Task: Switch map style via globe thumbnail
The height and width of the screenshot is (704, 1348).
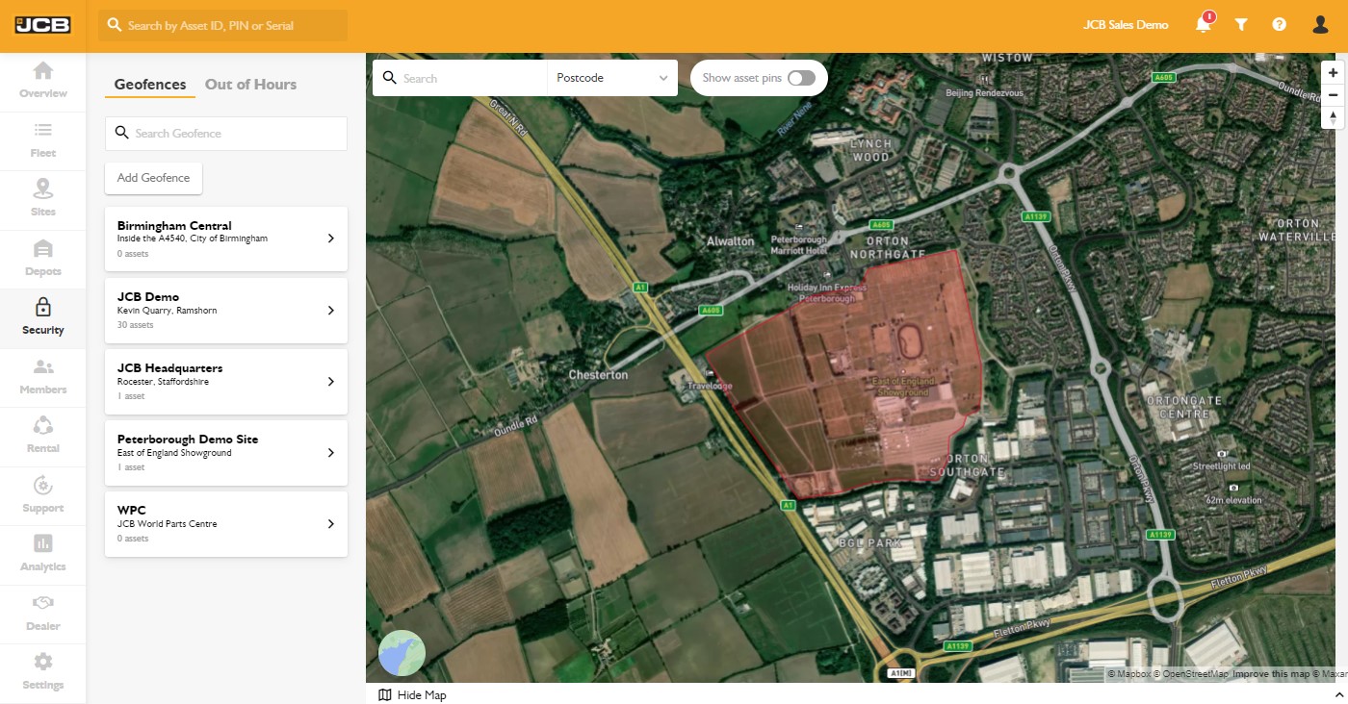Action: pyautogui.click(x=402, y=653)
